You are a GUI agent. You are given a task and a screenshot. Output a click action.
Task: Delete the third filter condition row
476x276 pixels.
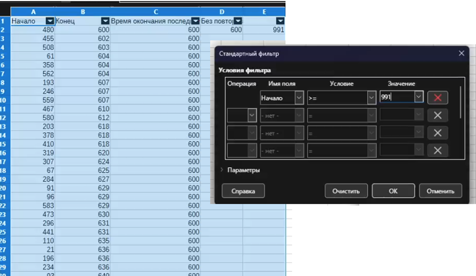pyautogui.click(x=437, y=133)
